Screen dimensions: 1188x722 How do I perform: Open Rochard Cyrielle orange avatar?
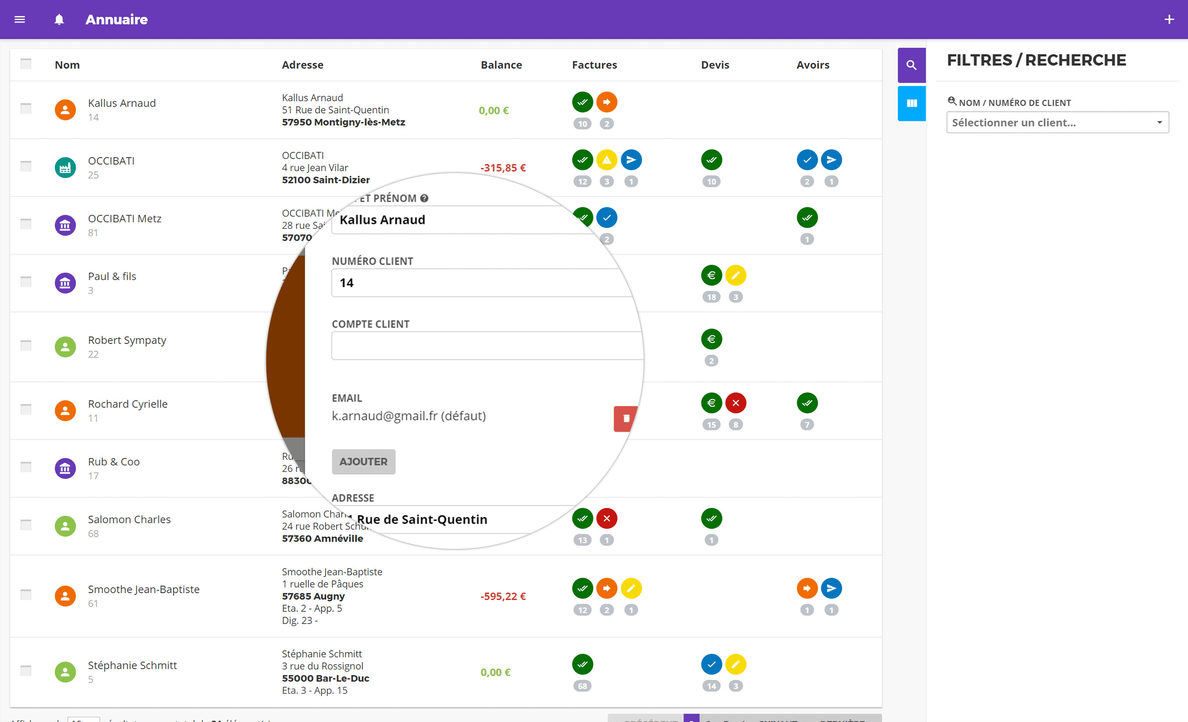point(65,411)
